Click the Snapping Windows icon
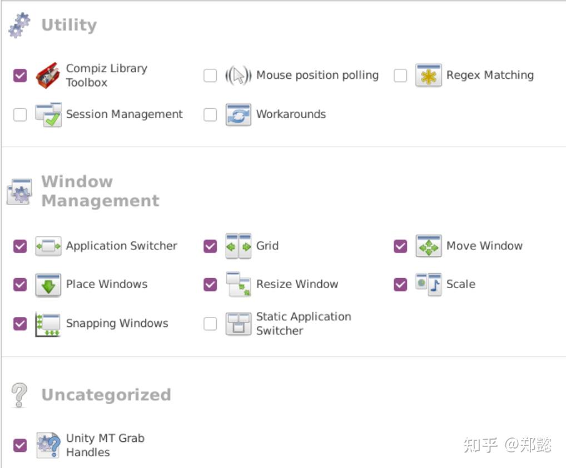Viewport: 566px width, 468px height. point(48,323)
